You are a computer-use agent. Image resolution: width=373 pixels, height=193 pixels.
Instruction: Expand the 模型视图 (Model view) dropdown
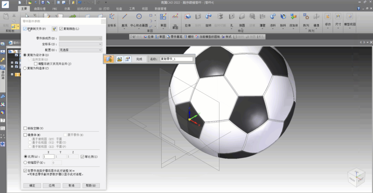(x=349, y=24)
